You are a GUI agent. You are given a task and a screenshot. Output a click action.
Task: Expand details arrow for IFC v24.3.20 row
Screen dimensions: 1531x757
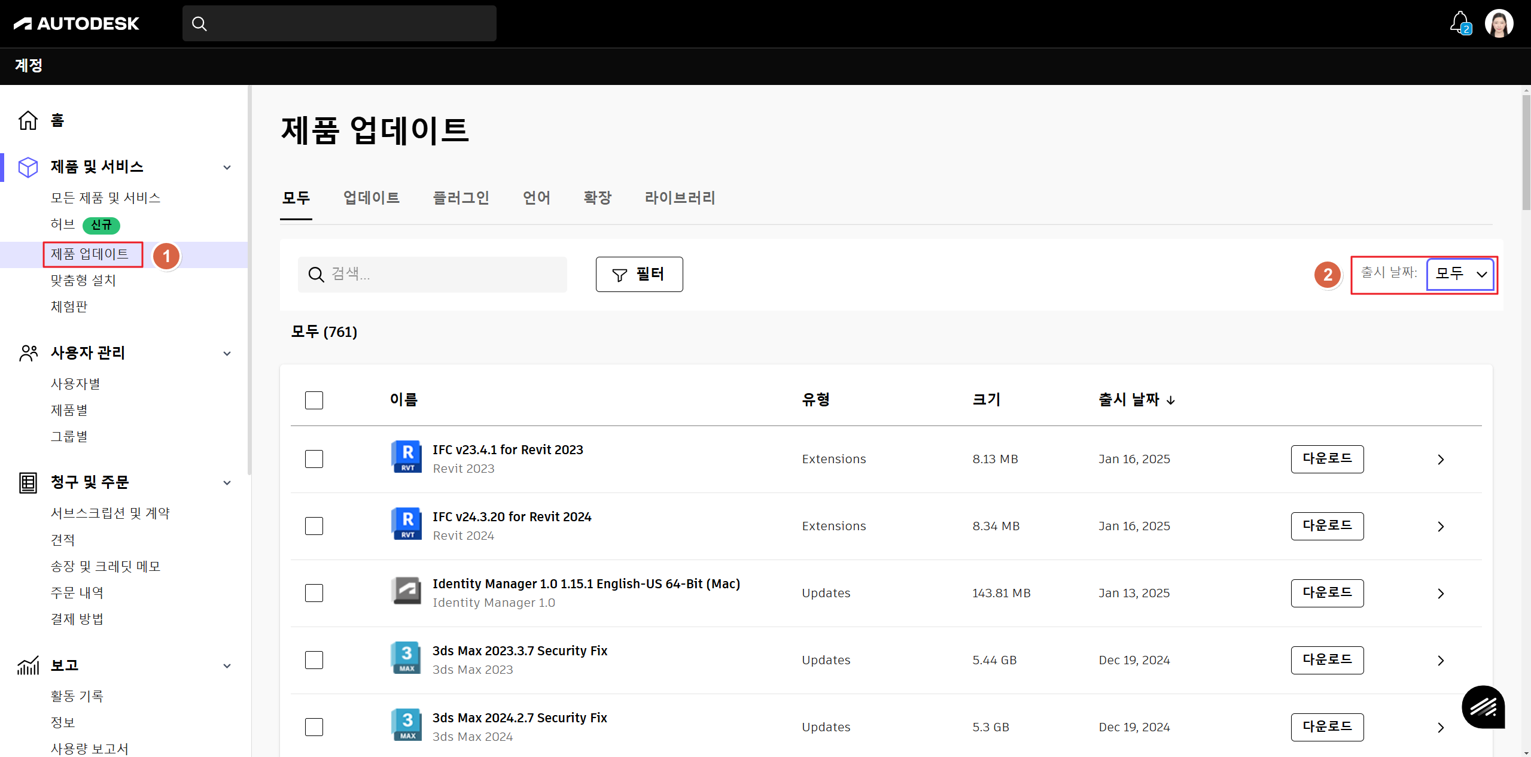click(1441, 527)
